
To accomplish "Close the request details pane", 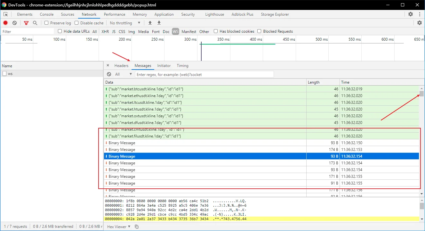I will click(108, 65).
